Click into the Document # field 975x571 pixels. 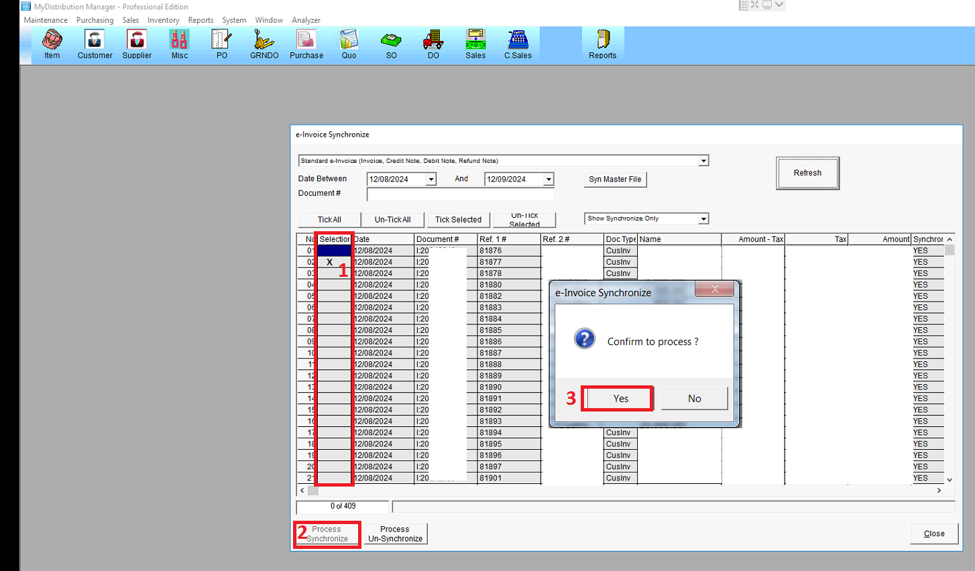click(x=460, y=194)
